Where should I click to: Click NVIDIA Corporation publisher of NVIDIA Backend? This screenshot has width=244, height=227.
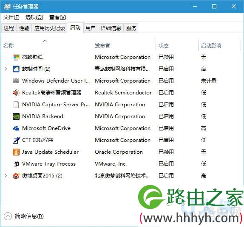point(120,116)
